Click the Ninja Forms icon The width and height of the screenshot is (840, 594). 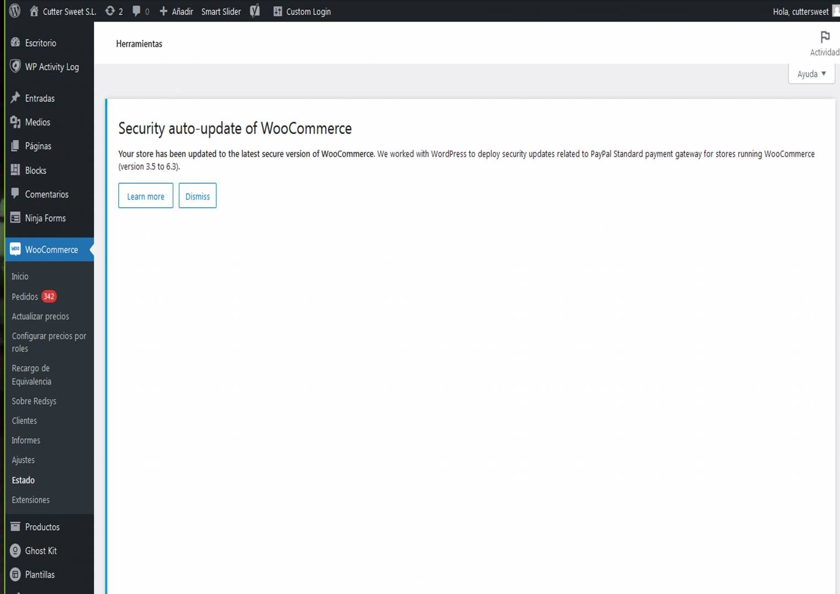point(15,218)
